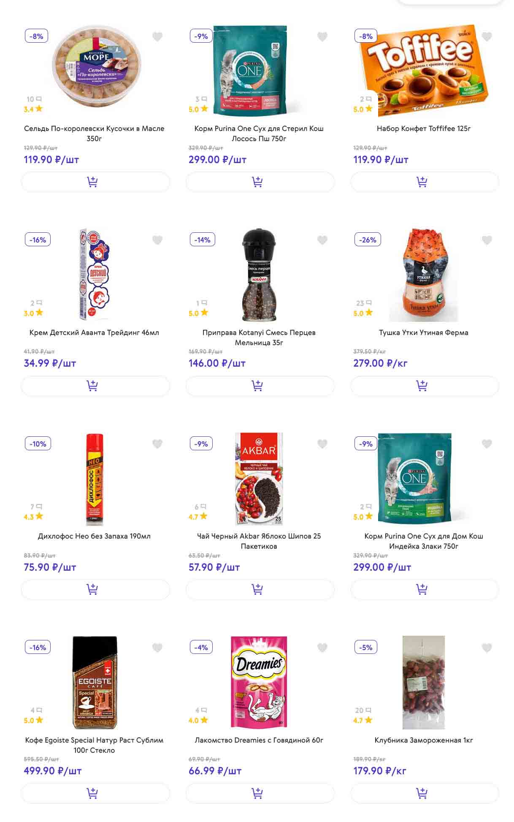Viewport: 514px width, 822px height.
Task: Toggle favorite on Клубника Замороженная
Action: point(487,648)
